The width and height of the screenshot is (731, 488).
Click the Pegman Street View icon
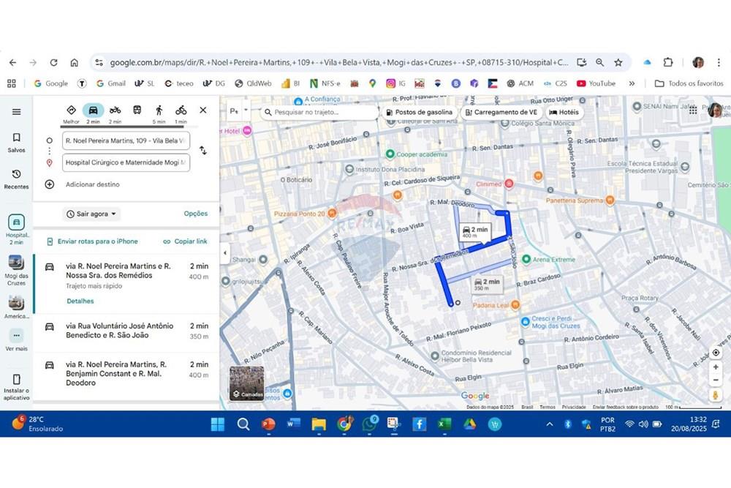tap(716, 395)
